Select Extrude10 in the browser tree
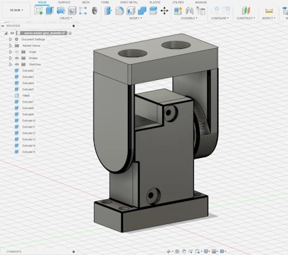Viewport: 288px width, 255px height. click(29, 121)
